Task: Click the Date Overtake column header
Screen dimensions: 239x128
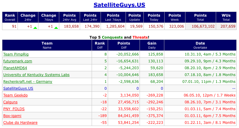Action: 200,45
